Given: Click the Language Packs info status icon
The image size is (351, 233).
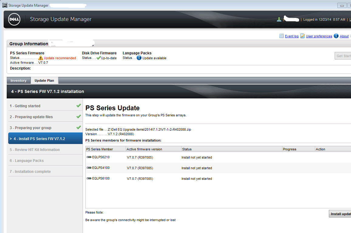Looking at the screenshot, I should tap(139, 58).
